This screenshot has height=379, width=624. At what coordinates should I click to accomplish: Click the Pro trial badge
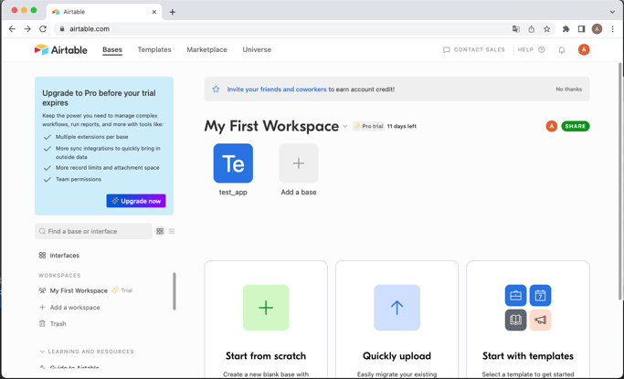pos(368,126)
